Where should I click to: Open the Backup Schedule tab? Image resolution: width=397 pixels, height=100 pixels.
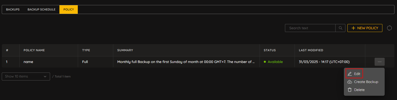tap(42, 9)
